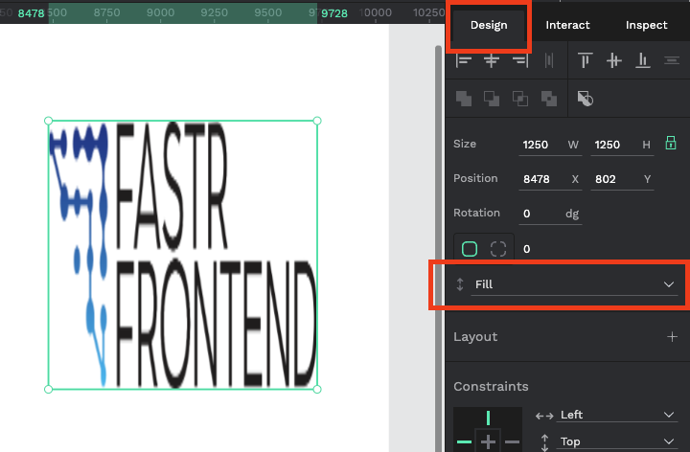Click the bottom-right selection handle
The width and height of the screenshot is (690, 452).
pos(317,389)
